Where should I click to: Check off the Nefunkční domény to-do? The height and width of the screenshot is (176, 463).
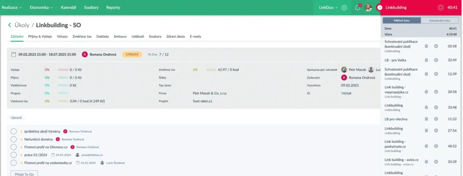14,139
